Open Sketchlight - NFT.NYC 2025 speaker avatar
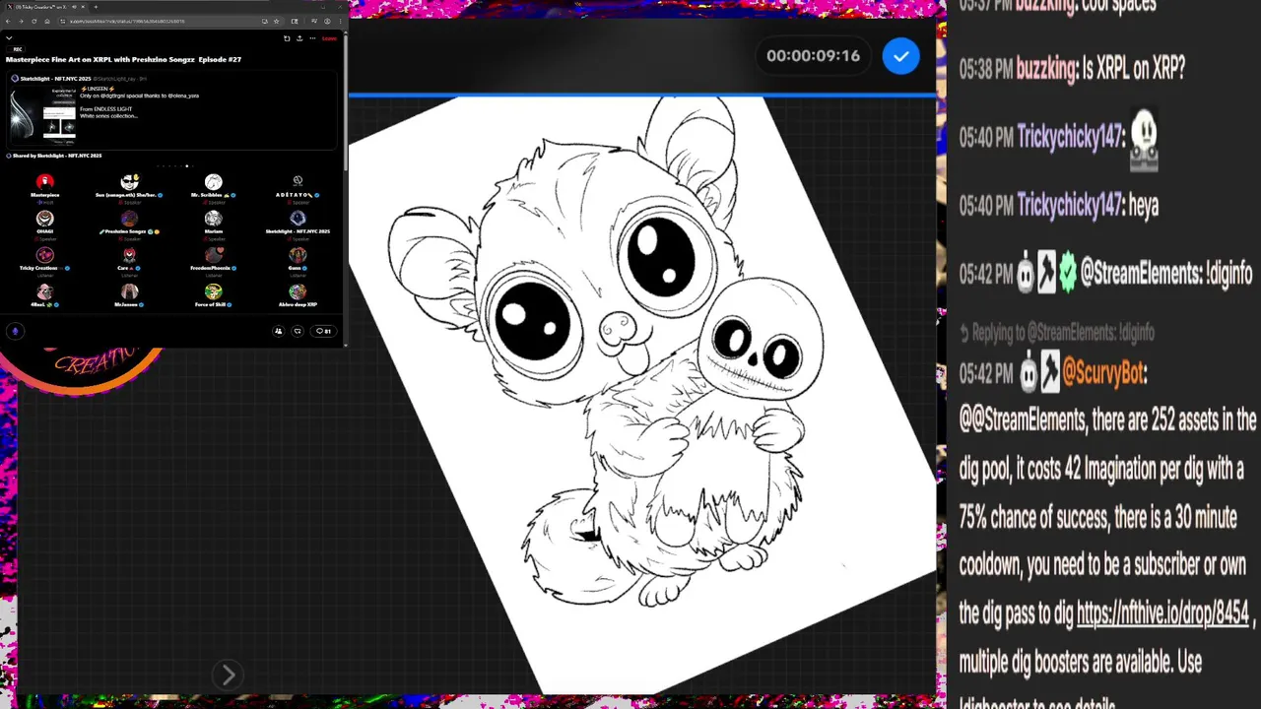Image resolution: width=1261 pixels, height=709 pixels. coord(298,219)
